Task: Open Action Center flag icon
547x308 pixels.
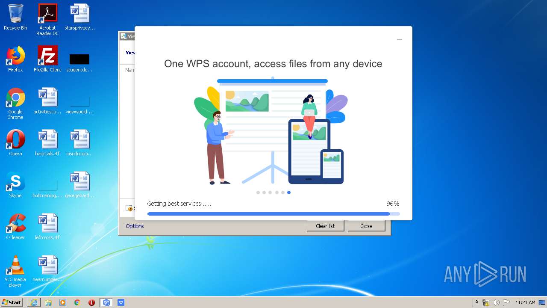Action: (x=506, y=302)
